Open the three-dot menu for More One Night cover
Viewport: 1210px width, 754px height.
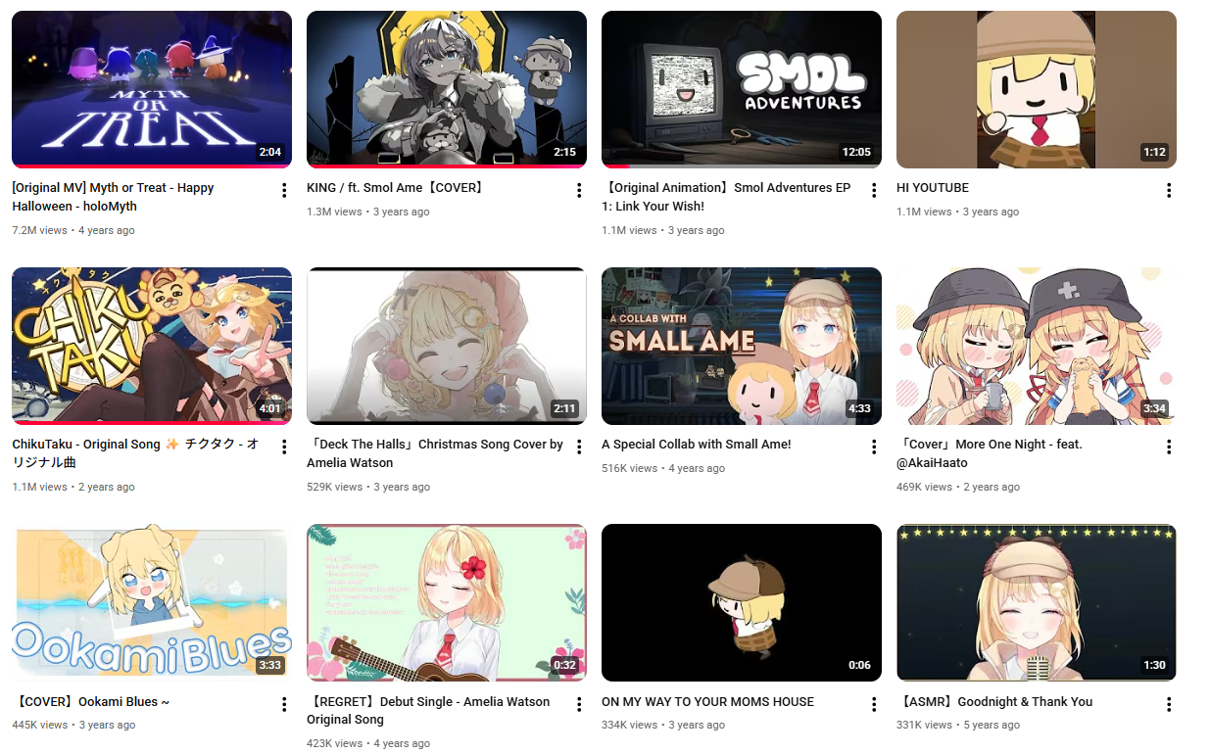pos(1169,448)
